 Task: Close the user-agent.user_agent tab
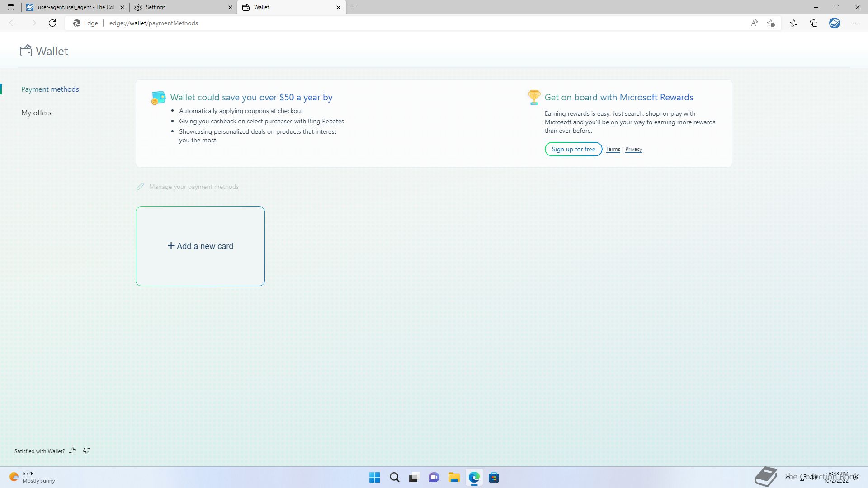pyautogui.click(x=122, y=7)
